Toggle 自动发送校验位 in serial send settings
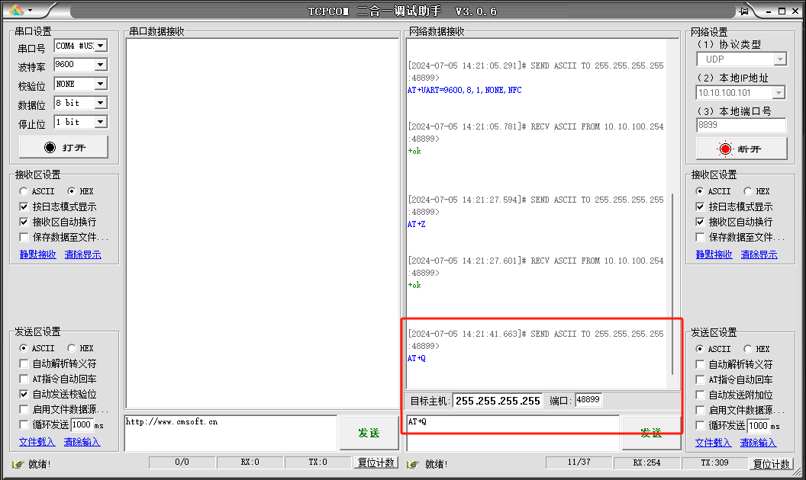This screenshot has width=806, height=480. point(24,394)
